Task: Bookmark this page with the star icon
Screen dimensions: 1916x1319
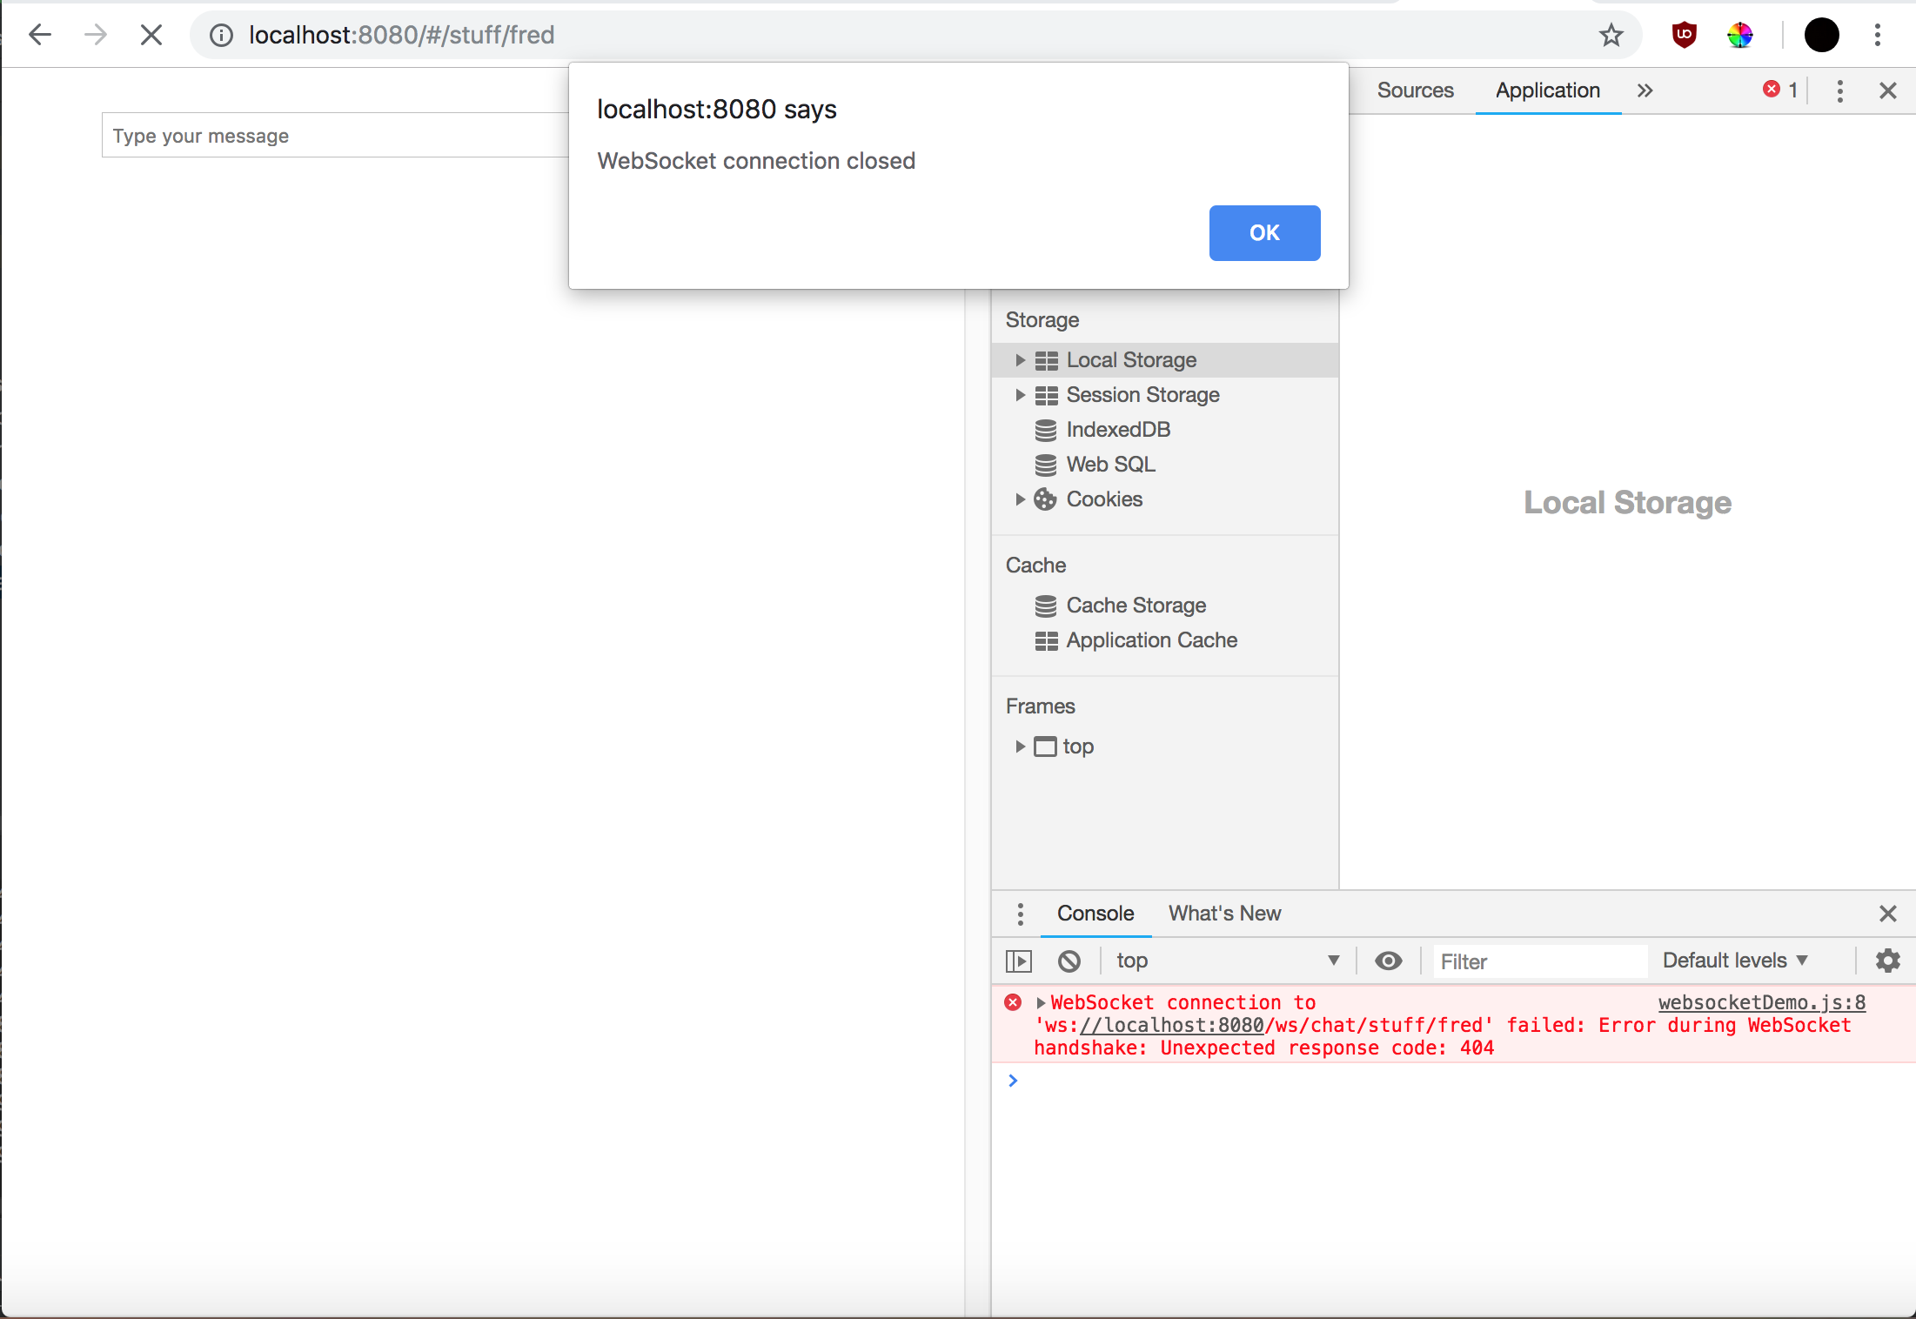Action: pyautogui.click(x=1611, y=35)
